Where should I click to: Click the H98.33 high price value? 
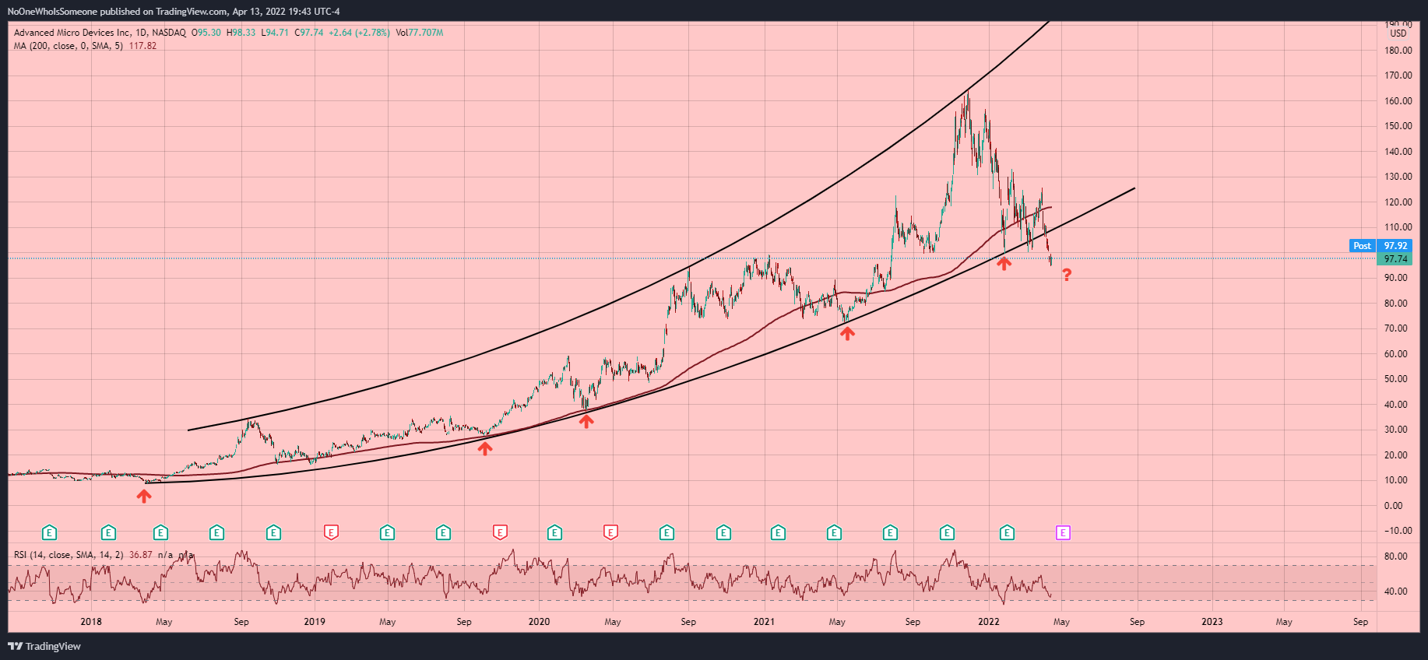pos(241,33)
